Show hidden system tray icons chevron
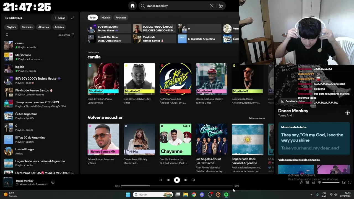 (311, 195)
